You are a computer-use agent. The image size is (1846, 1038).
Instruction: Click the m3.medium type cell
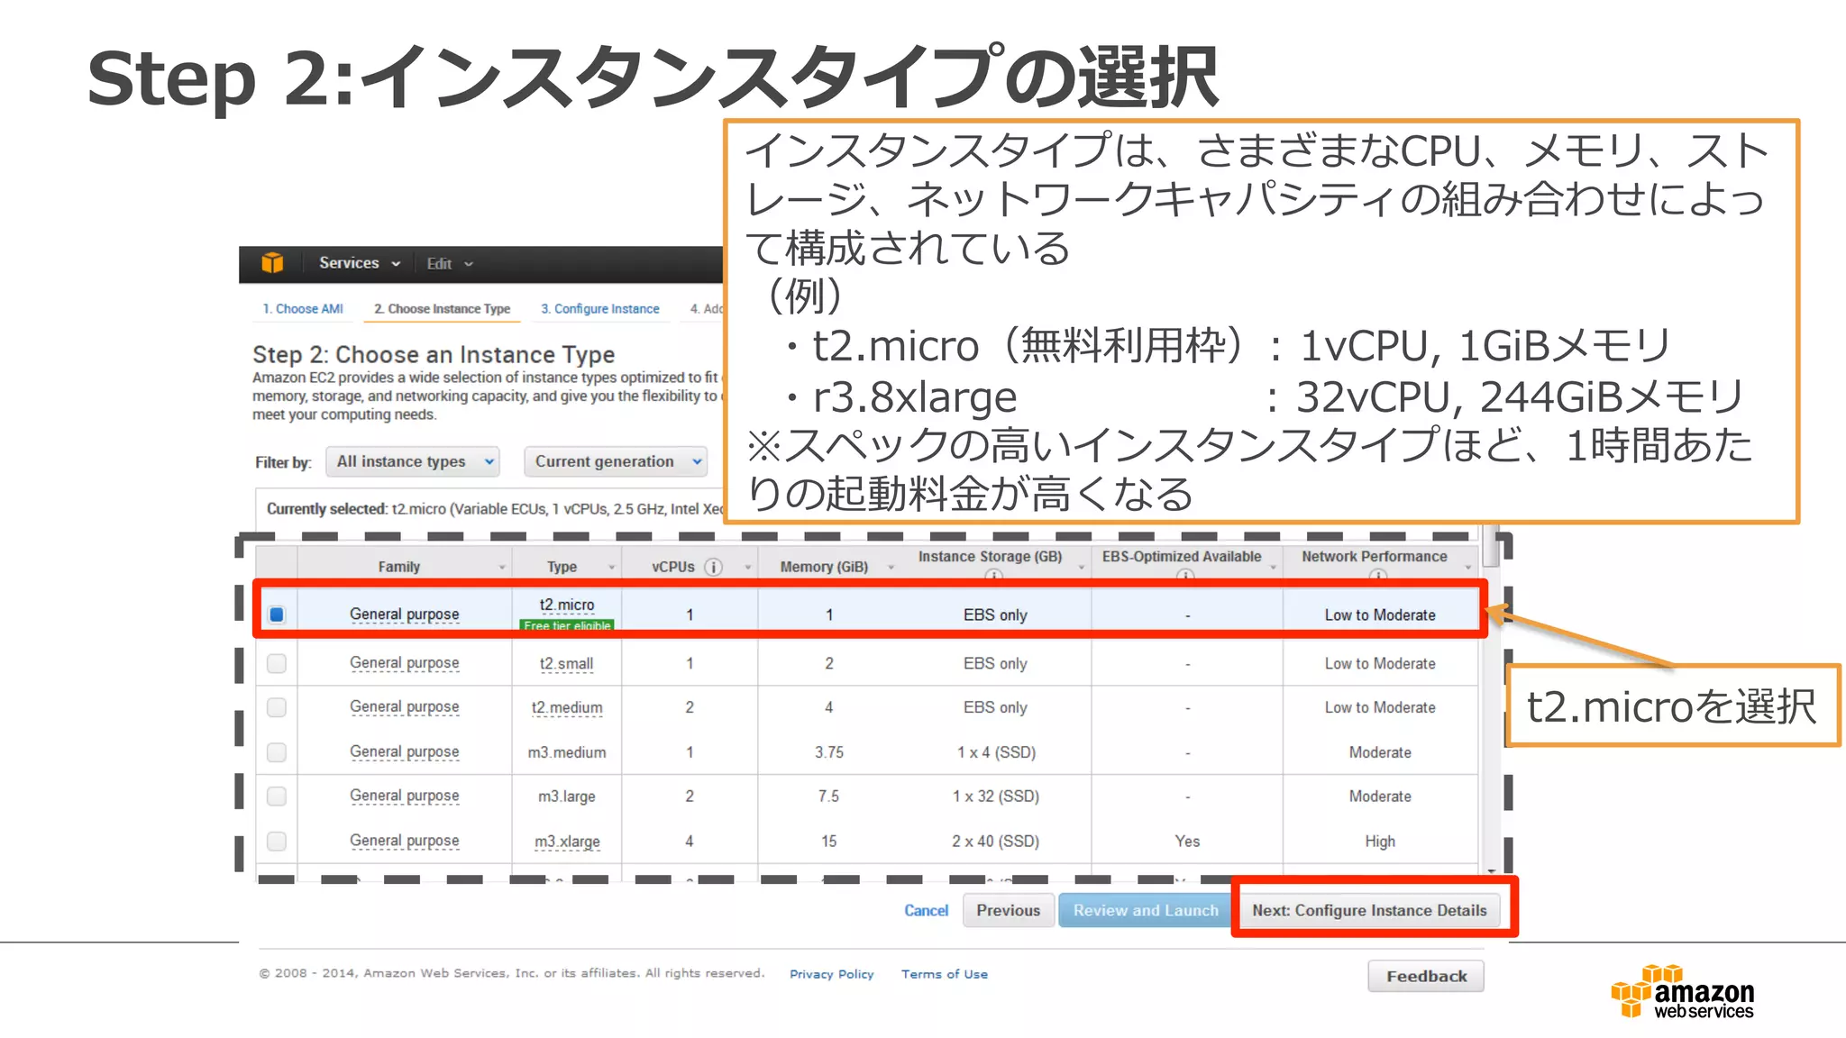tap(567, 752)
